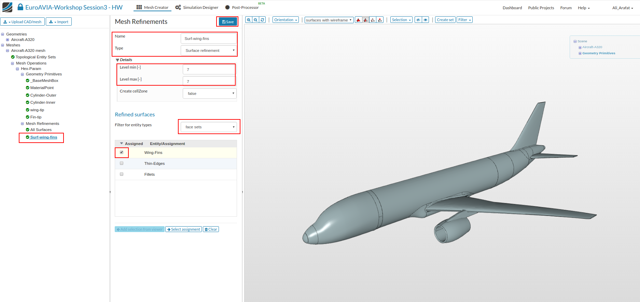Click the Name field containing Surf-wing-fins
Screen dimensions: 640x302
pyautogui.click(x=209, y=39)
